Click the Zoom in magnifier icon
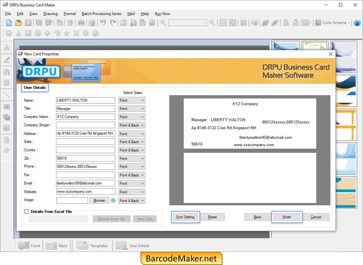 pyautogui.click(x=163, y=23)
